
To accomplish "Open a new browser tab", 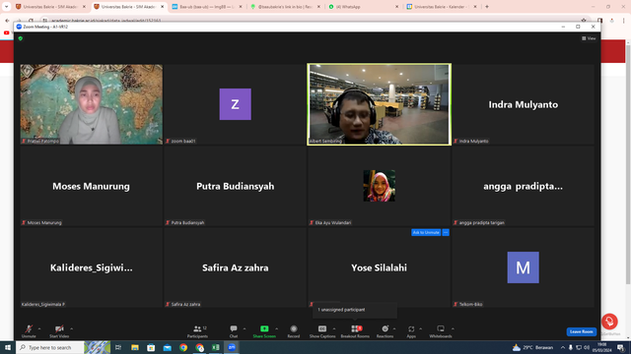I will coord(487,7).
